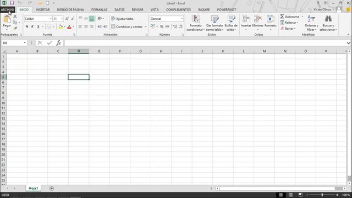
Task: Switch to INSERTAR tab
Action: coord(43,10)
